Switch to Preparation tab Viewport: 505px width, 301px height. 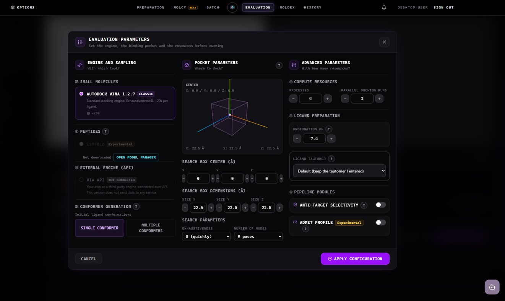click(151, 8)
